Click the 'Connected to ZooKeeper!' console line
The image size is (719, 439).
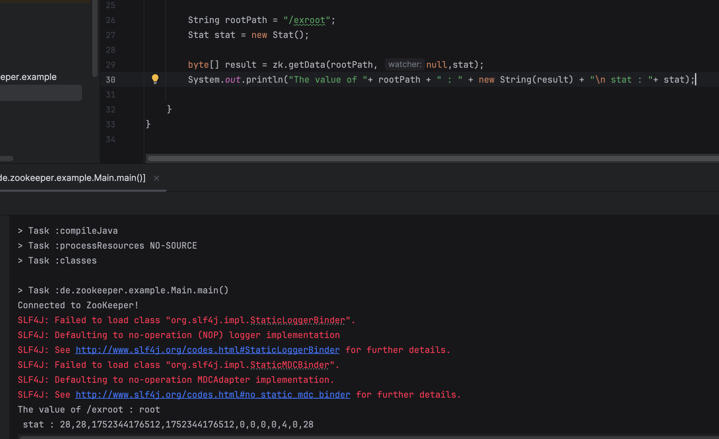coord(78,305)
